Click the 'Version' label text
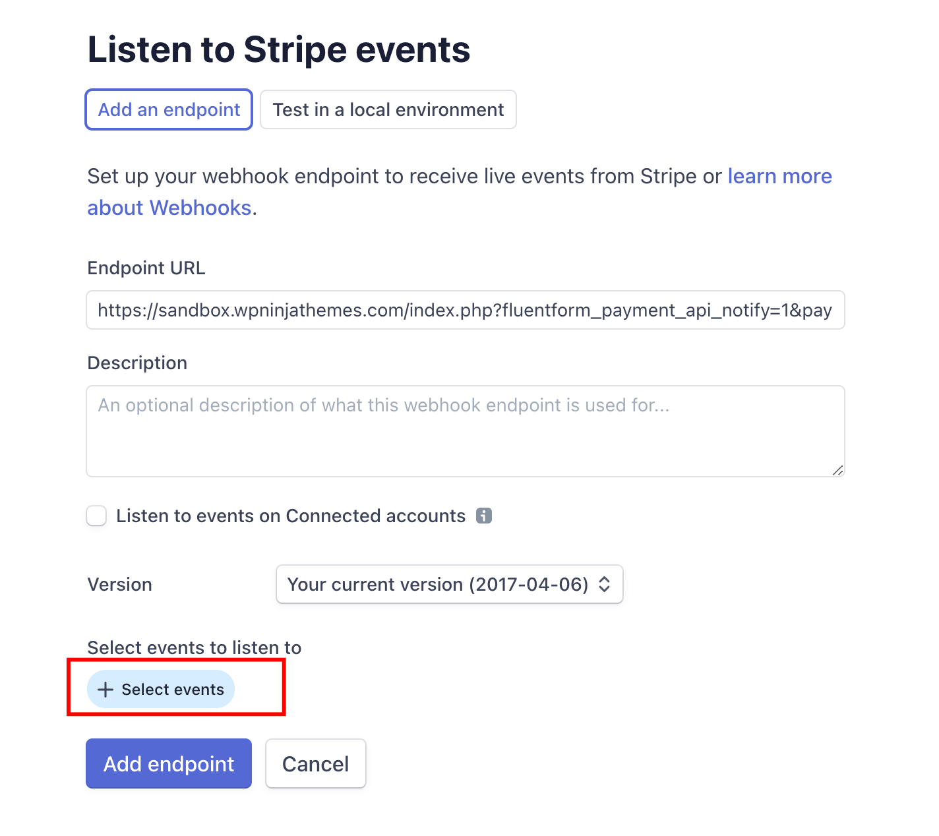 click(x=120, y=585)
